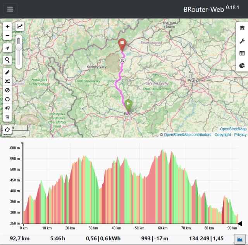Click the 5:46 h travel time
248x245 pixels.
point(58,238)
